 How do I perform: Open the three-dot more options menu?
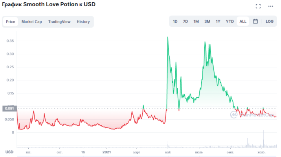[x=270, y=6]
